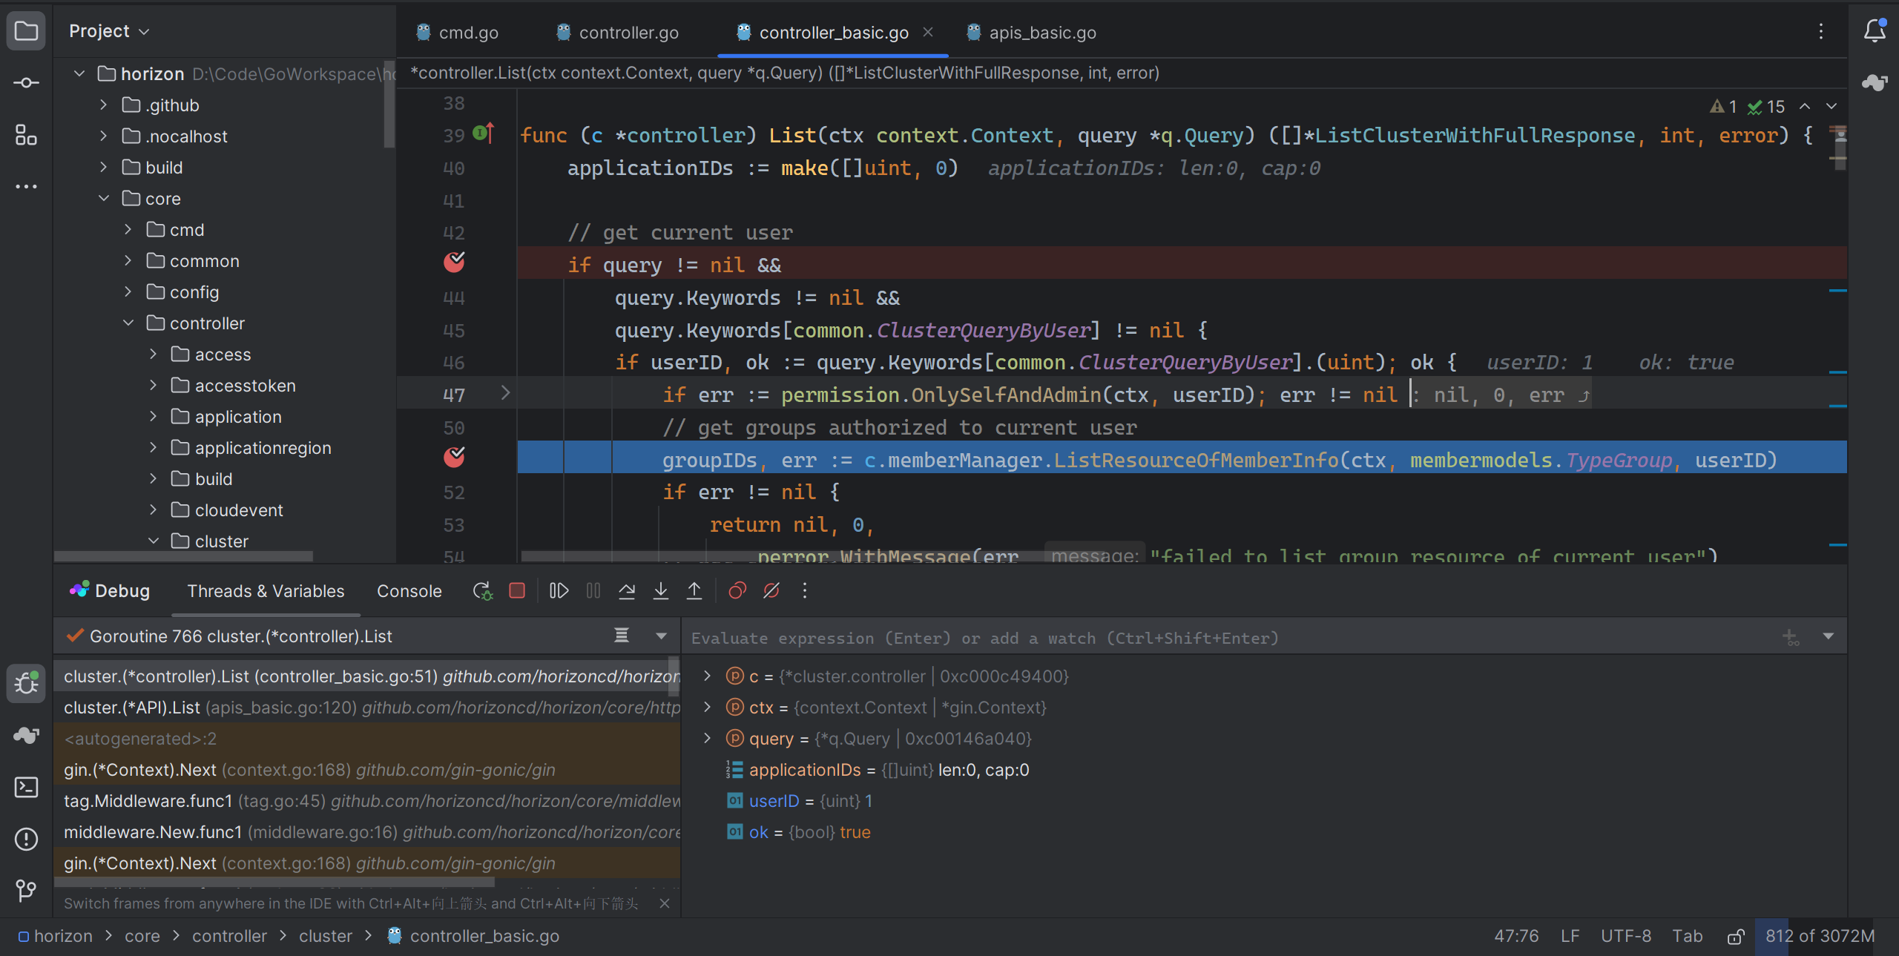Open the evaluate expression history dropdown
Screen dimensions: 1899x956
(1829, 636)
